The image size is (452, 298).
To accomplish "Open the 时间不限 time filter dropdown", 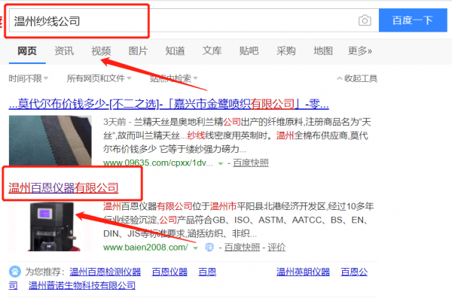I will tap(29, 78).
